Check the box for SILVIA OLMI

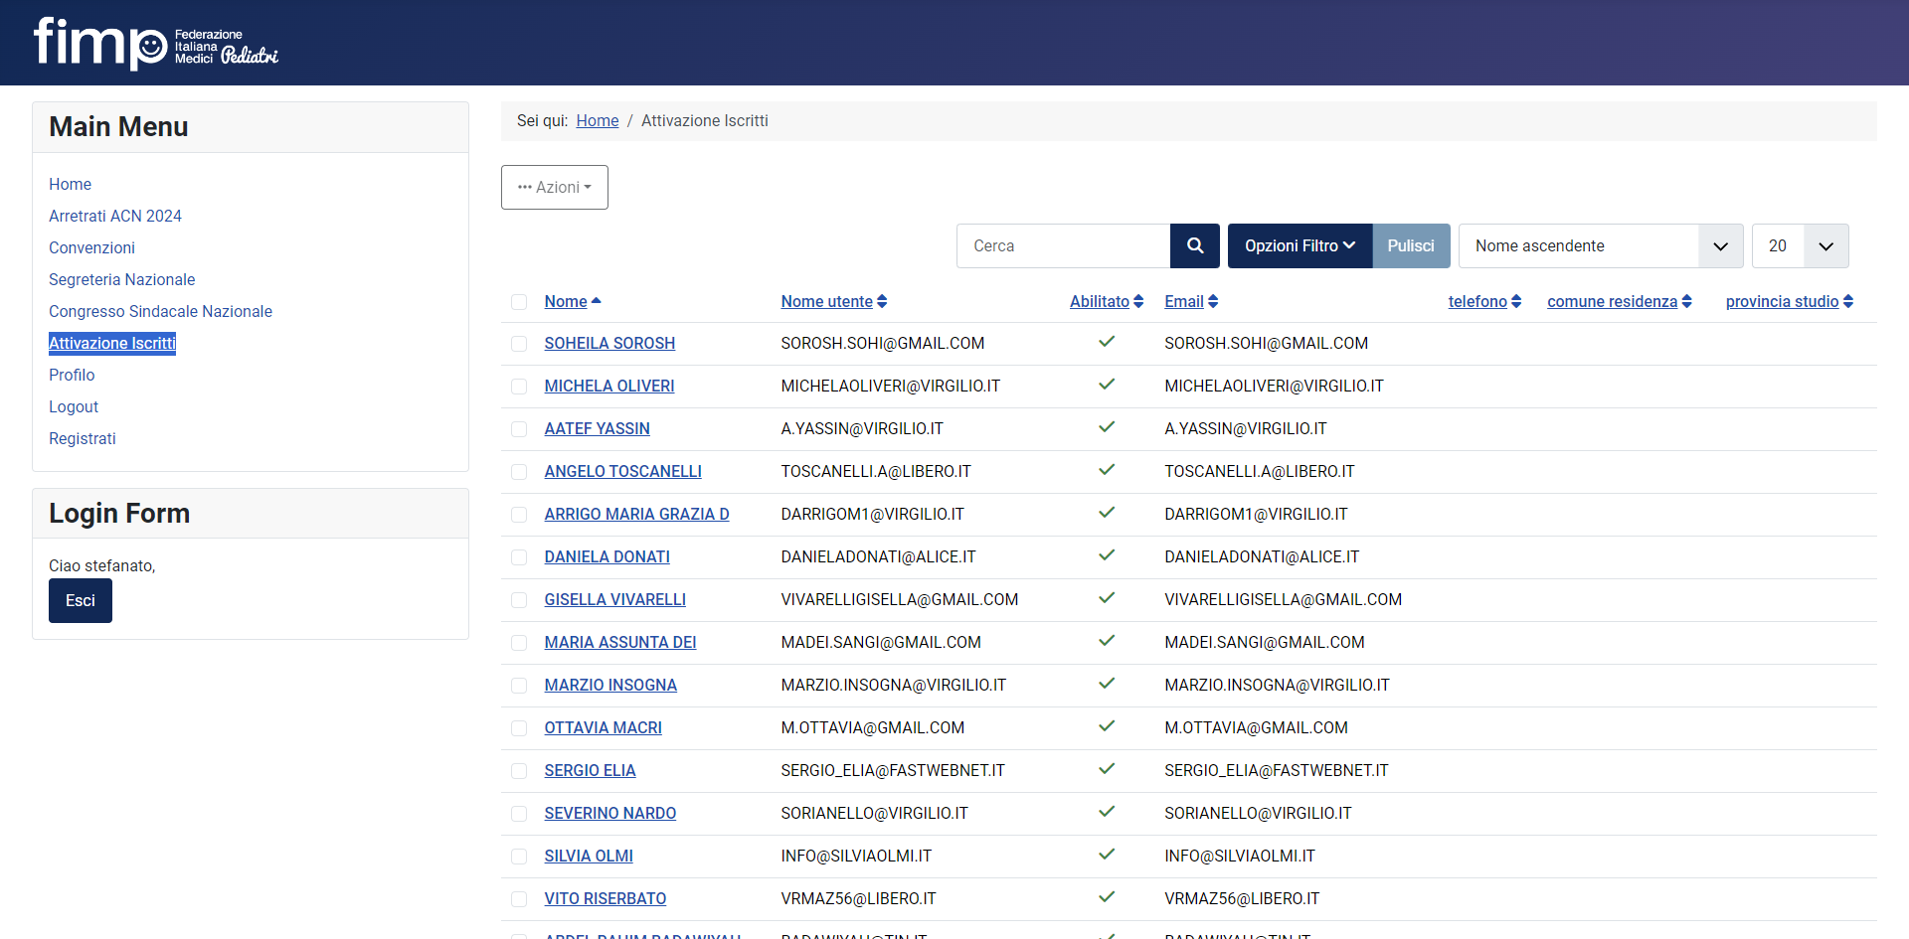[519, 857]
